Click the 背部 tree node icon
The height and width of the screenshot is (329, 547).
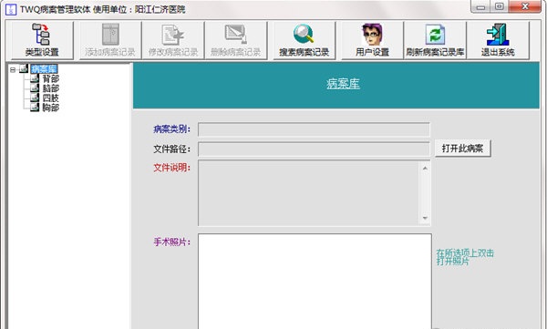coord(35,78)
